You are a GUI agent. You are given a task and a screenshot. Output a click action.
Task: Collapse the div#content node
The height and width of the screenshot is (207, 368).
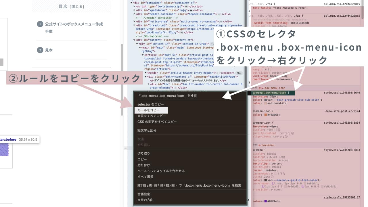point(134,40)
